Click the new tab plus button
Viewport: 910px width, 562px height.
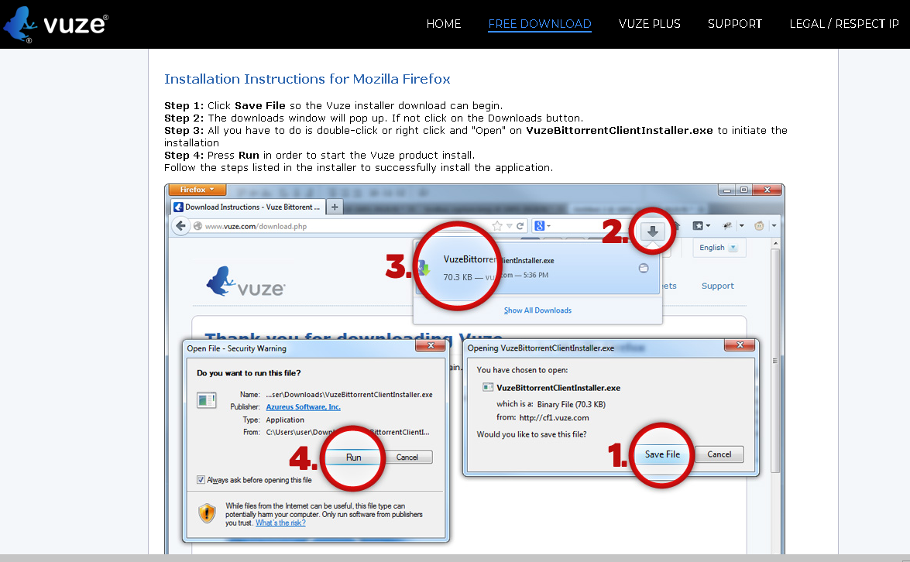(x=335, y=207)
